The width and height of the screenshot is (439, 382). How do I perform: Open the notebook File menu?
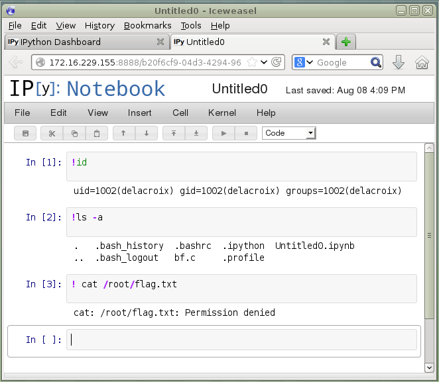[22, 113]
